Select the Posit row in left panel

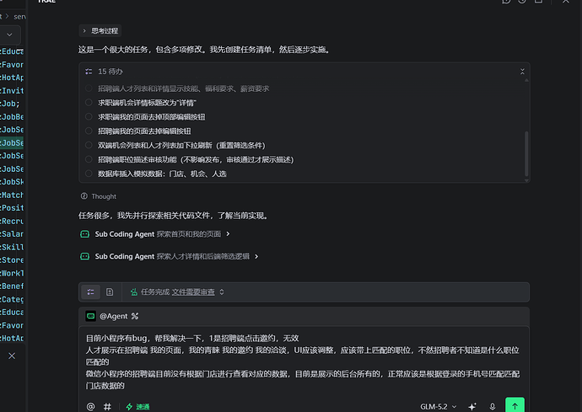(x=12, y=207)
